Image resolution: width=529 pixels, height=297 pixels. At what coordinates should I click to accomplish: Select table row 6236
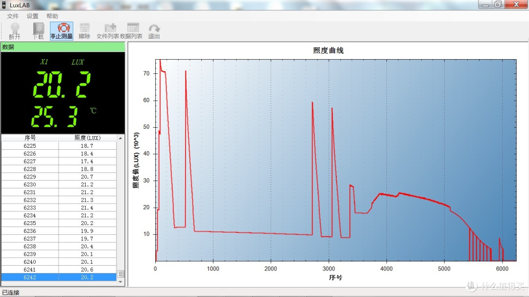(x=59, y=231)
